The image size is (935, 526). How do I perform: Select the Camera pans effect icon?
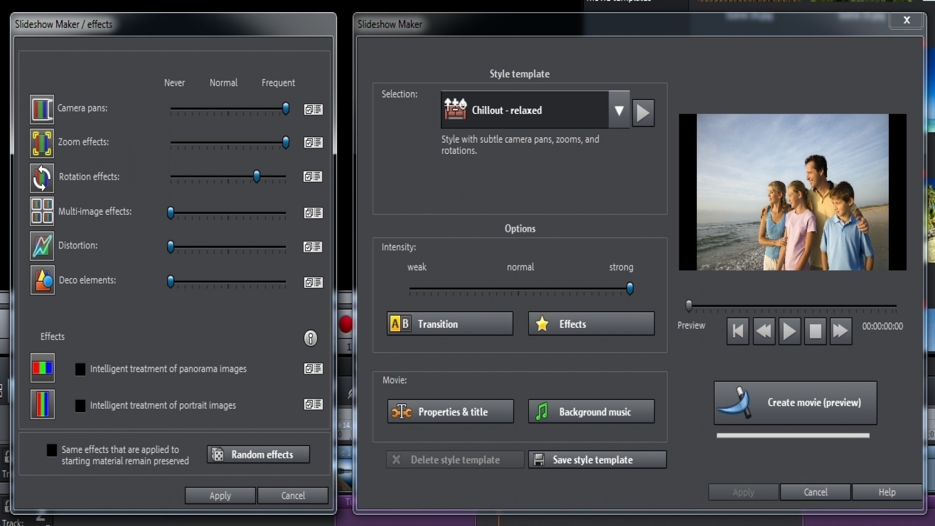pos(41,109)
